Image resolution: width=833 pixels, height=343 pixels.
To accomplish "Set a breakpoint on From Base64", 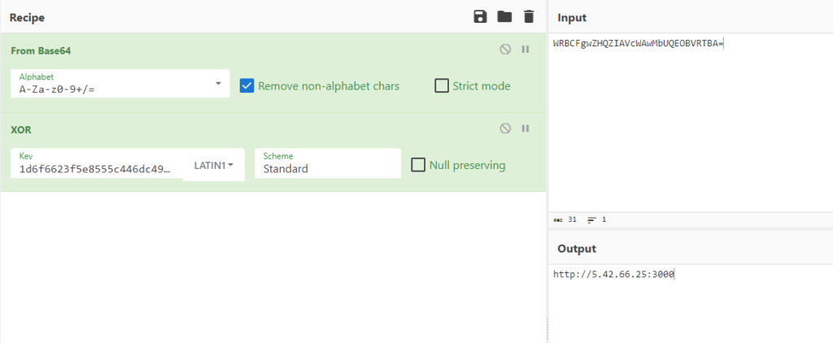I will (526, 50).
